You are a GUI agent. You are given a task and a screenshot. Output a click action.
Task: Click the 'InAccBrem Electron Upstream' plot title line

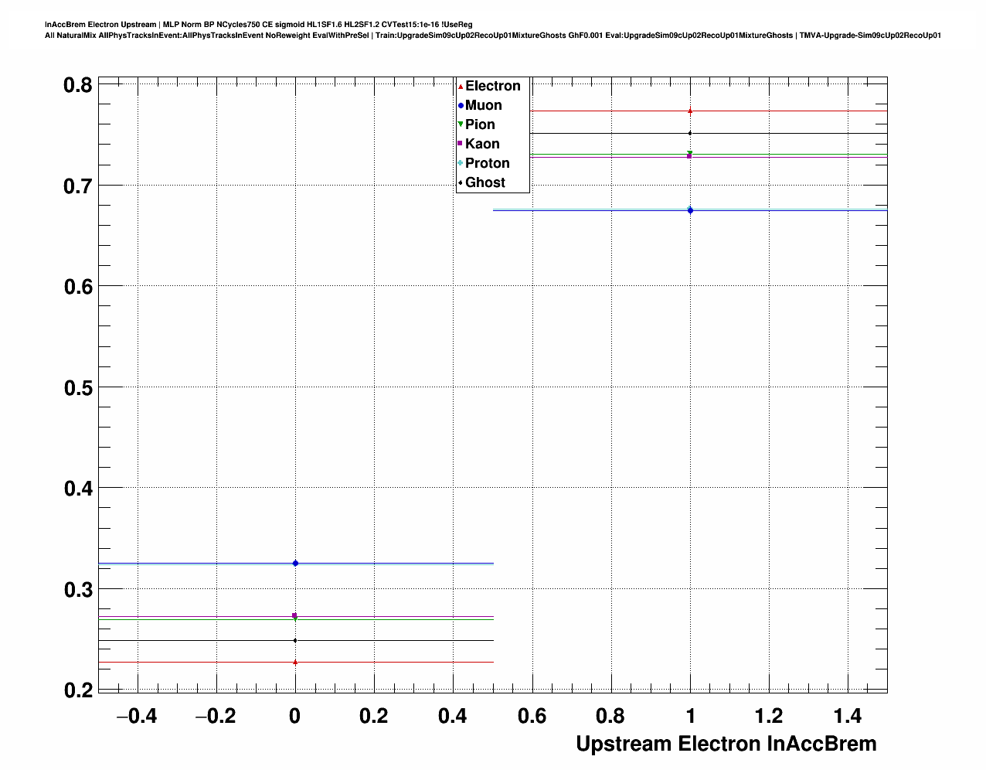259,25
